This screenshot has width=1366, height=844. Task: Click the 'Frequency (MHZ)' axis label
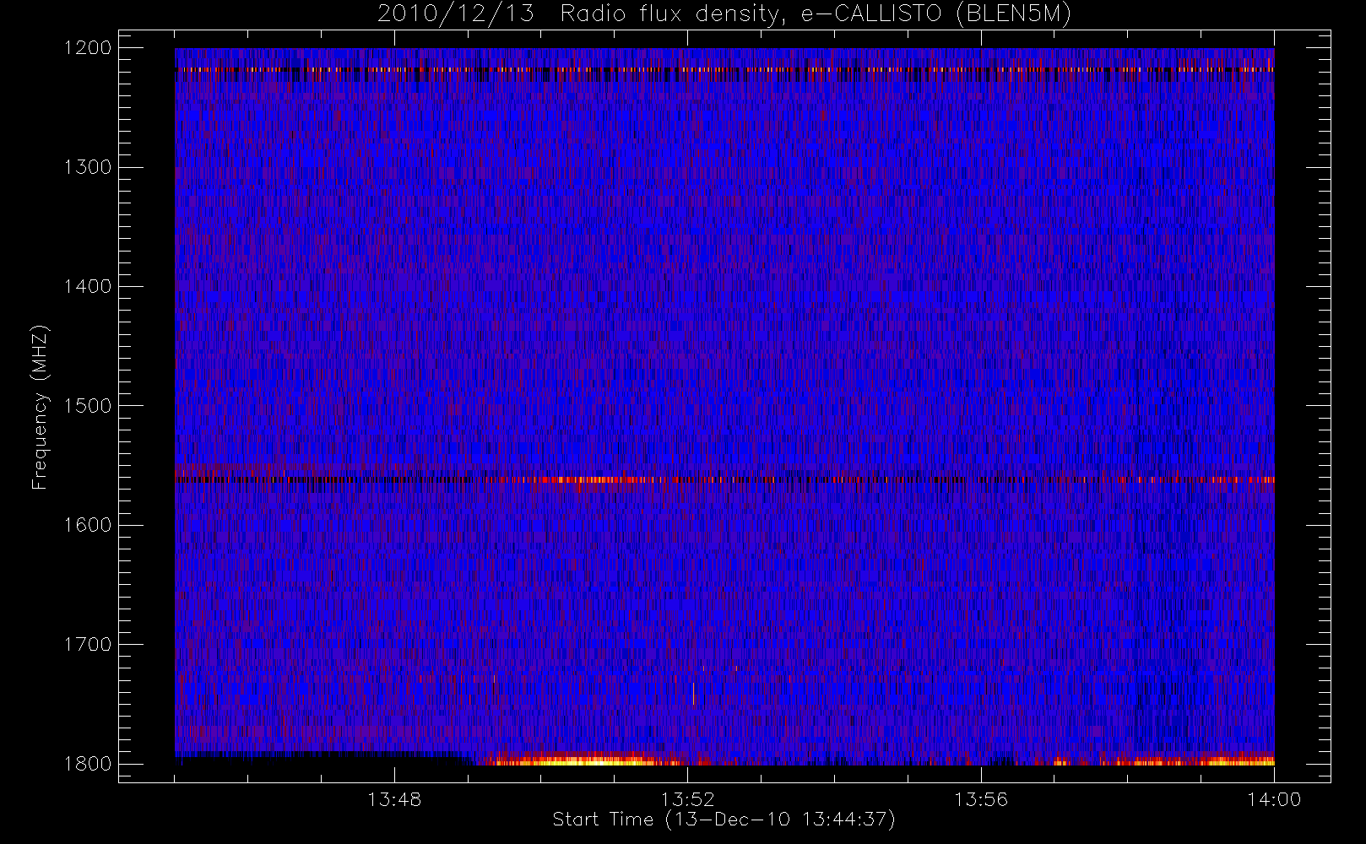[x=39, y=407]
